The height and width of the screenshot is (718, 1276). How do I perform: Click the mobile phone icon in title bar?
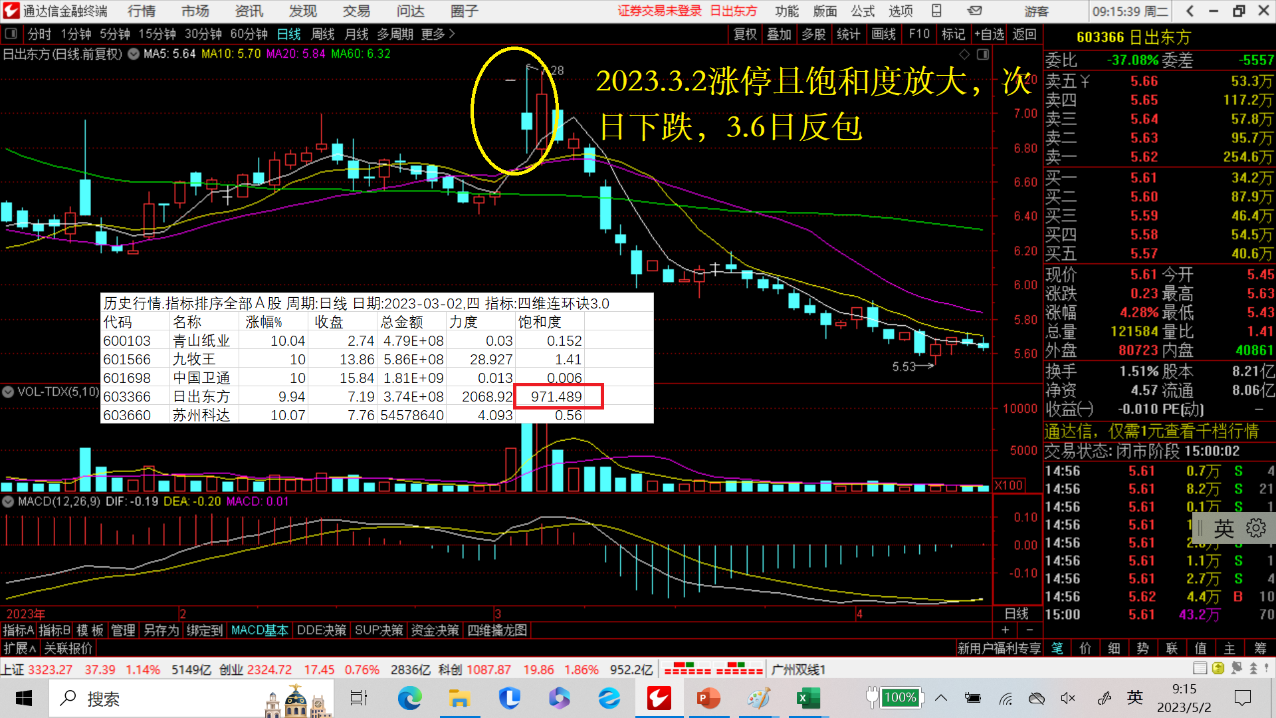pyautogui.click(x=936, y=11)
